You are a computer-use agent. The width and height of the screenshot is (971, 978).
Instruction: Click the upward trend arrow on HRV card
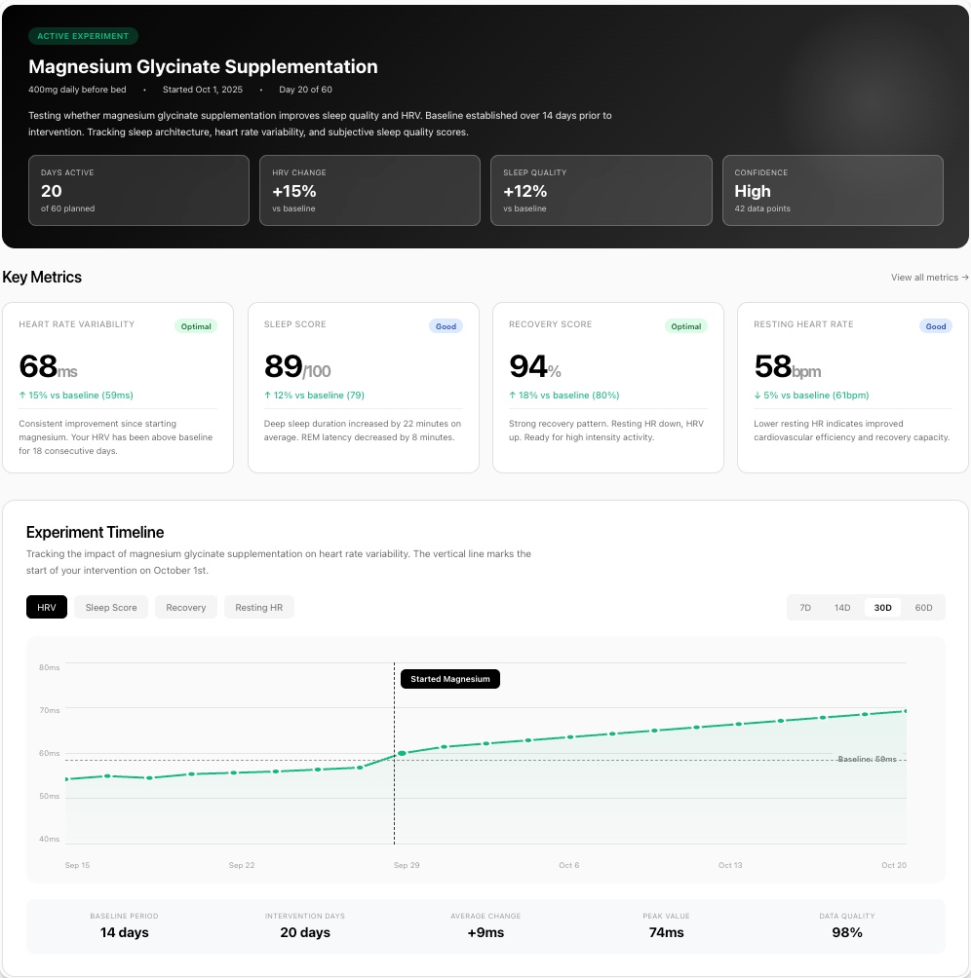21,395
